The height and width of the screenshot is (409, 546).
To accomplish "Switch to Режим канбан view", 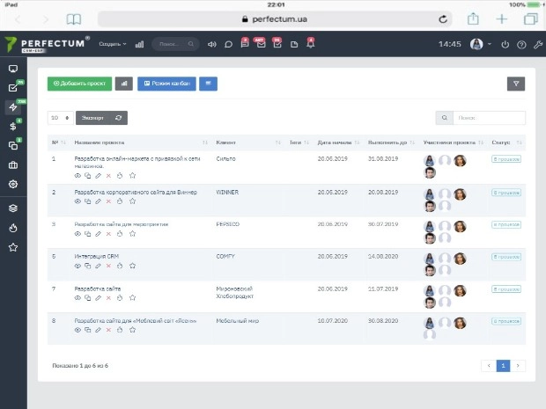I will (x=166, y=84).
